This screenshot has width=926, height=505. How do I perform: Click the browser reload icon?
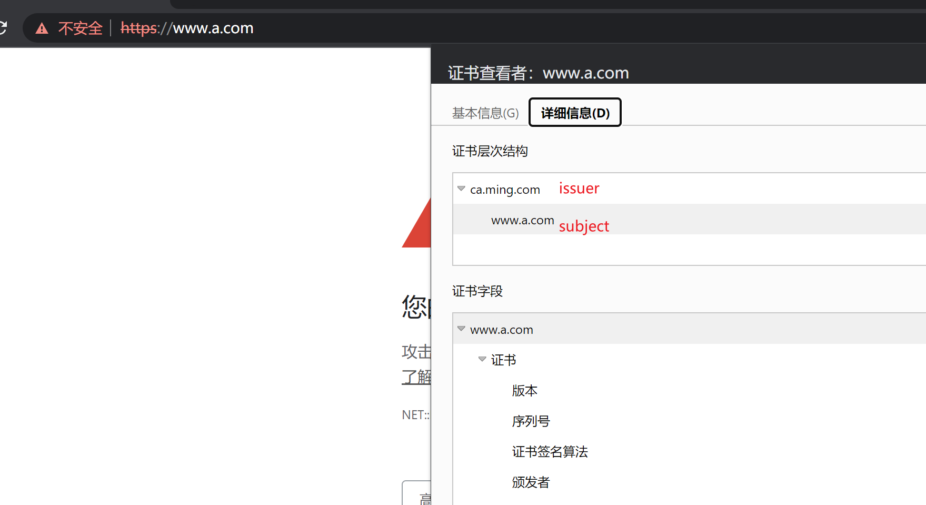[x=3, y=28]
